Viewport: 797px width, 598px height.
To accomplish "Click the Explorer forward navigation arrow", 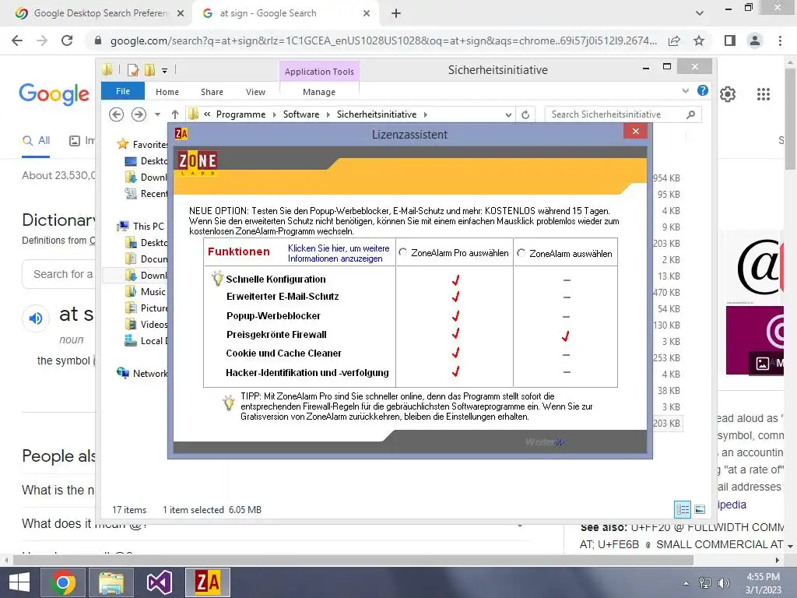I will (139, 114).
